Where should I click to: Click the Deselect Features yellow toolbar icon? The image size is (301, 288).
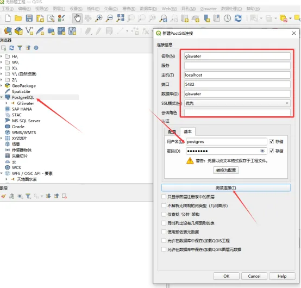(x=283, y=18)
